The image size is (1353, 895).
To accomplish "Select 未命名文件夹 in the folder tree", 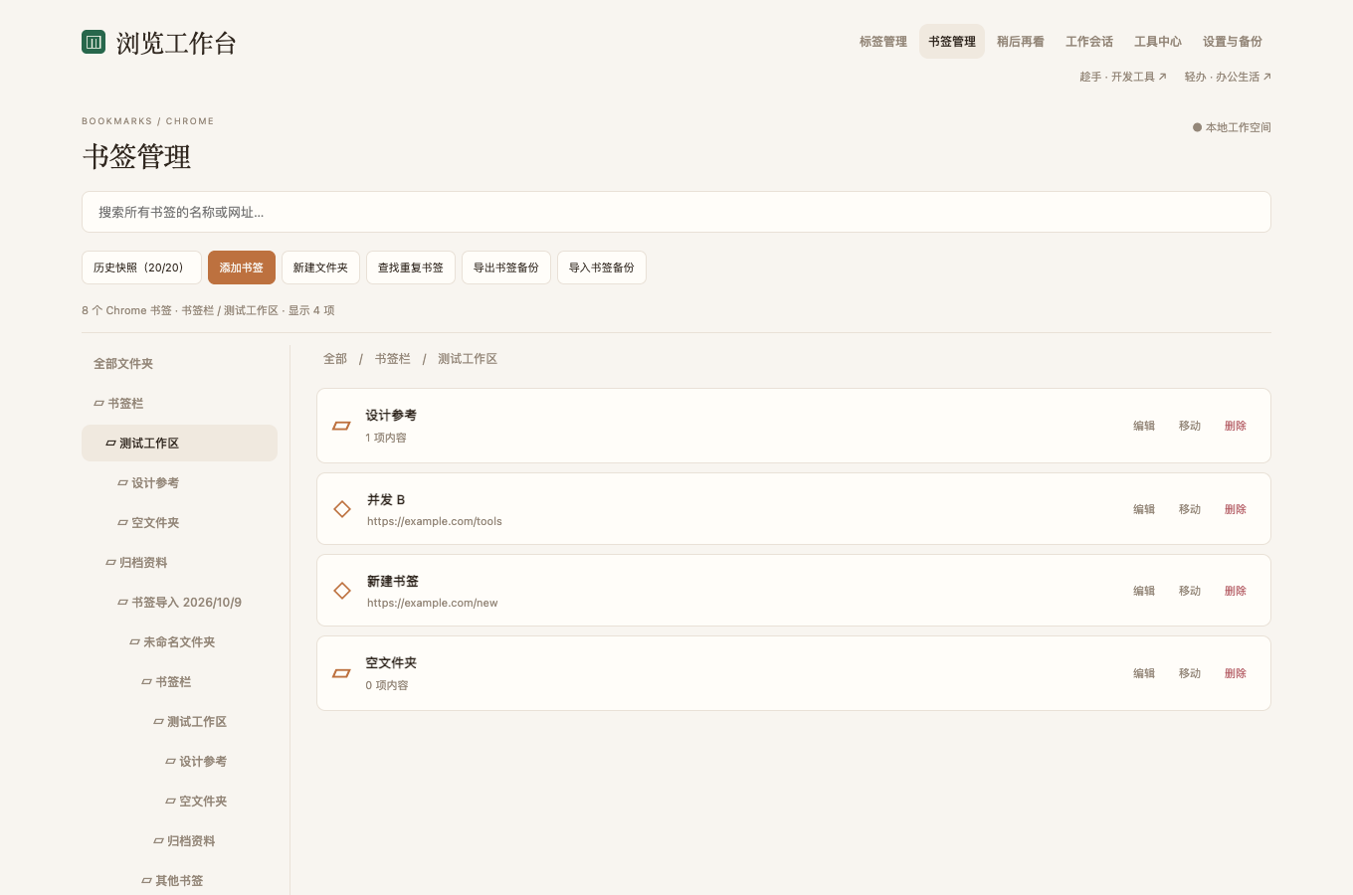I will 179,642.
